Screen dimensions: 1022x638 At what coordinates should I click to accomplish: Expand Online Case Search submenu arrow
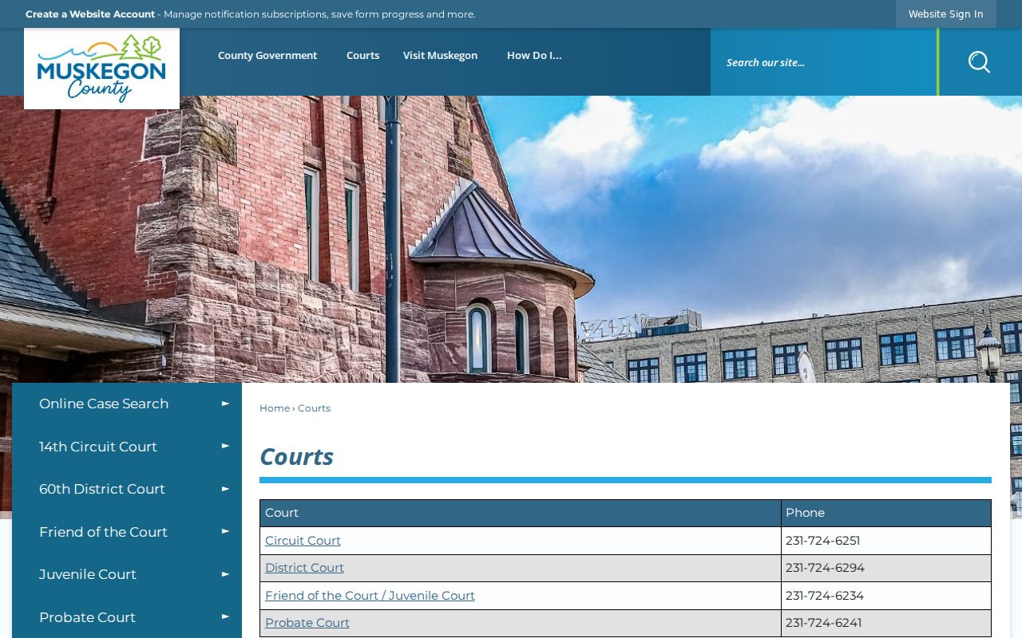pos(225,404)
